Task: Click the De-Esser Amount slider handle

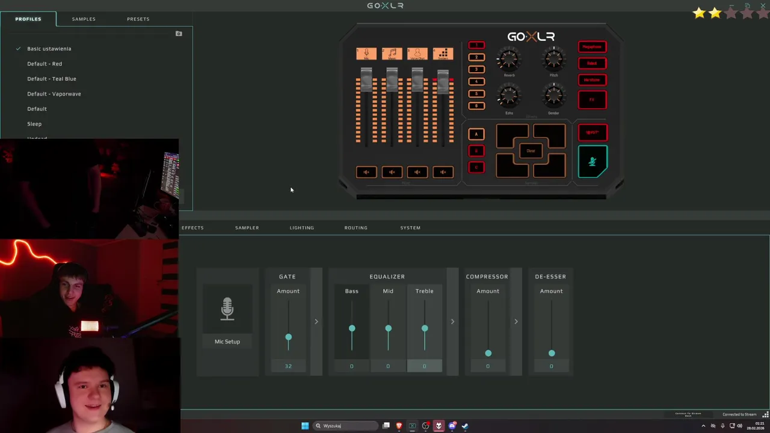Action: (x=552, y=353)
